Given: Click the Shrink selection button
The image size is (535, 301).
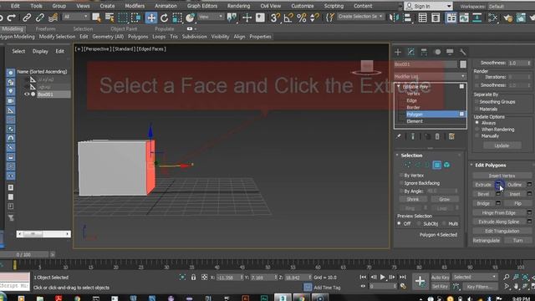Looking at the screenshot, I should (x=413, y=199).
